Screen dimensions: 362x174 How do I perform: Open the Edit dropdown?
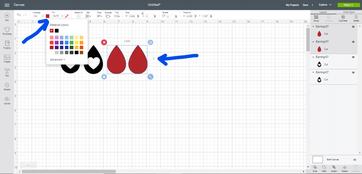point(88,16)
